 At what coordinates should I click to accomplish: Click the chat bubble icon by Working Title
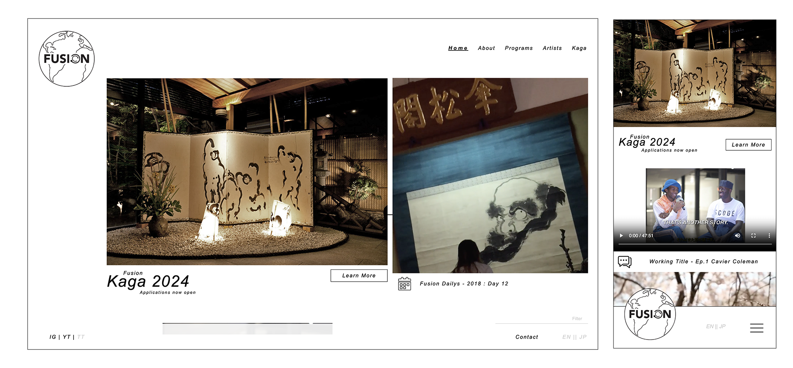(x=624, y=261)
